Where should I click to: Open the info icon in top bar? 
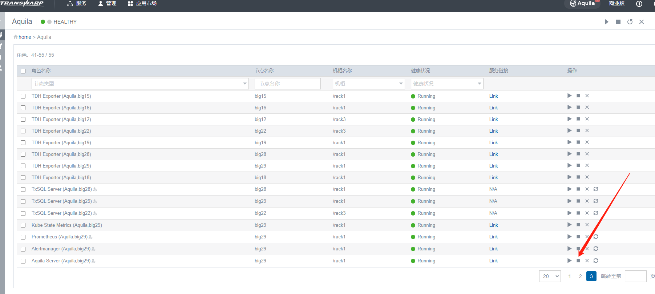[639, 4]
